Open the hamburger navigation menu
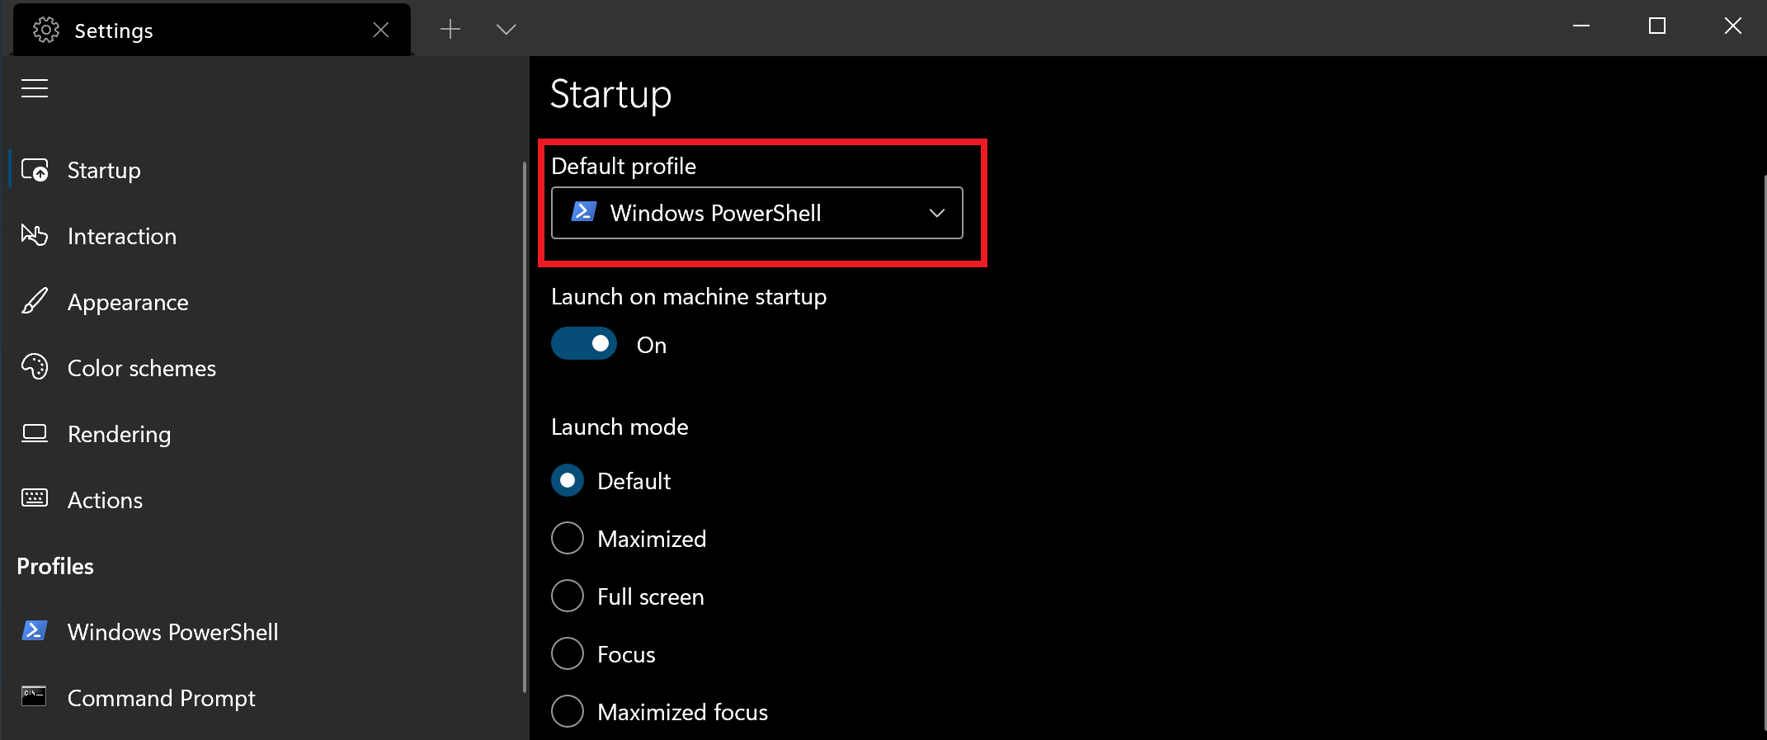Screen dimensions: 1767x740 coord(35,88)
